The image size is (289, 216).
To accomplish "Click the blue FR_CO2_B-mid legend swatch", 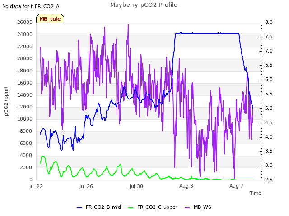I will (x=79, y=208).
